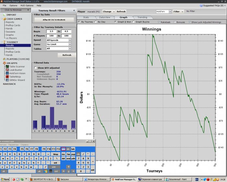Uncheck Show Luck Adjusted Winnings

[x=190, y=22]
